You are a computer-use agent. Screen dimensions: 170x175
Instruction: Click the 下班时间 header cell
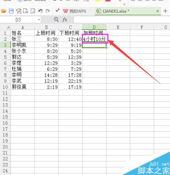point(70,33)
